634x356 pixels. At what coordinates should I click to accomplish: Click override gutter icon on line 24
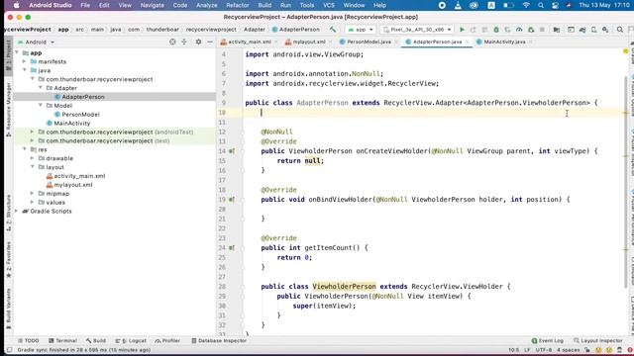tap(232, 248)
